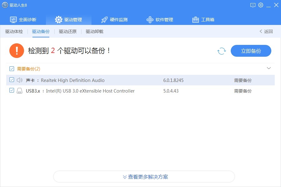Click the USB device icon beside USB3.x
Screen dimensions: 281x187
click(19, 91)
